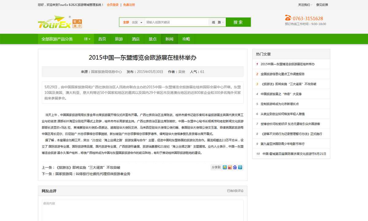Click the 分享到 share button
This screenshot has height=221, width=368.
click(x=216, y=167)
